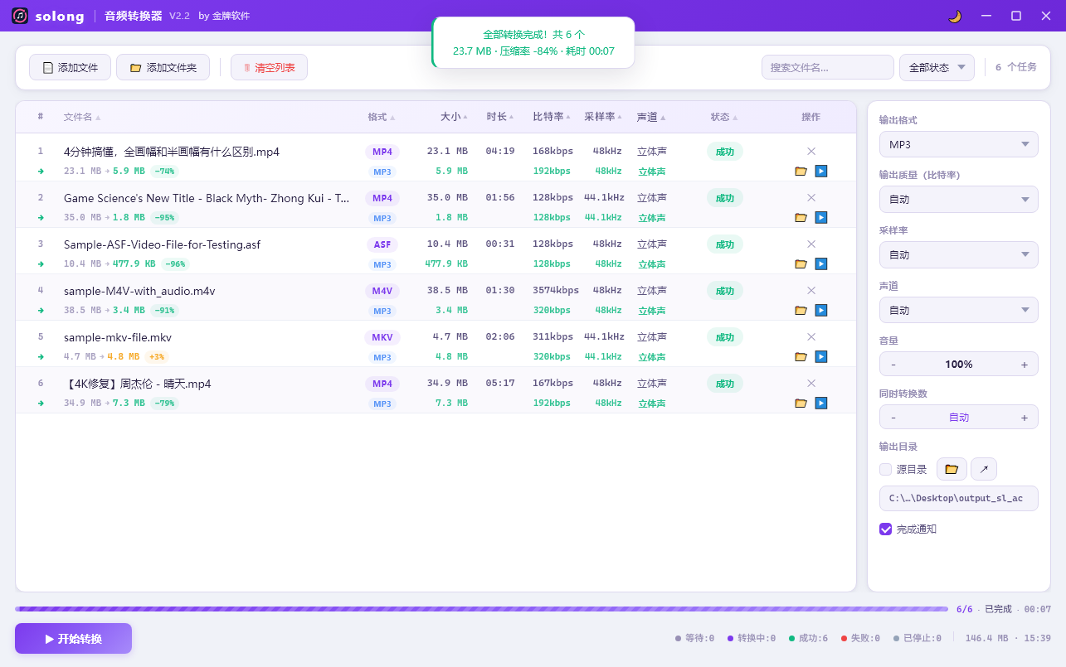Browse for output directory folder

952,469
